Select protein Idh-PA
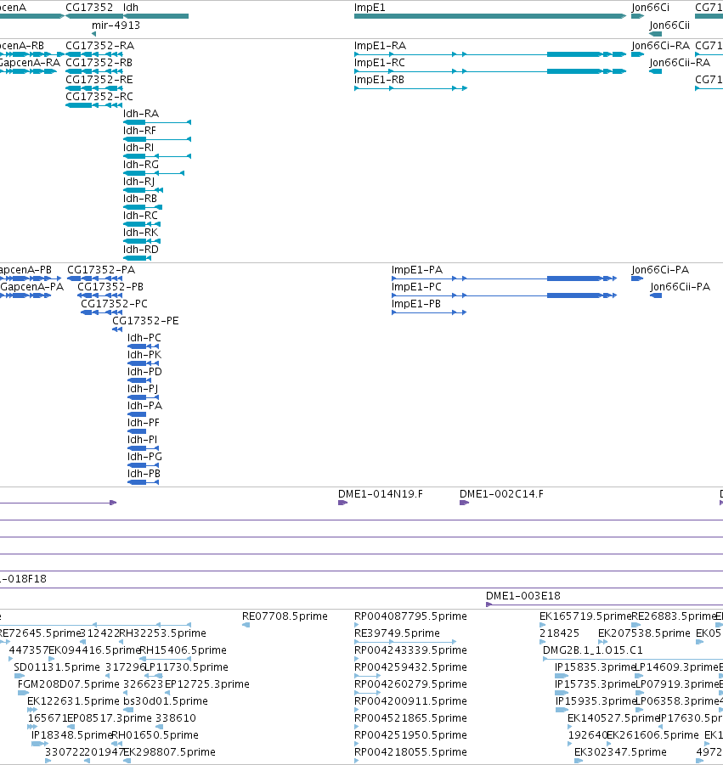This screenshot has height=765, width=723. tap(144, 406)
